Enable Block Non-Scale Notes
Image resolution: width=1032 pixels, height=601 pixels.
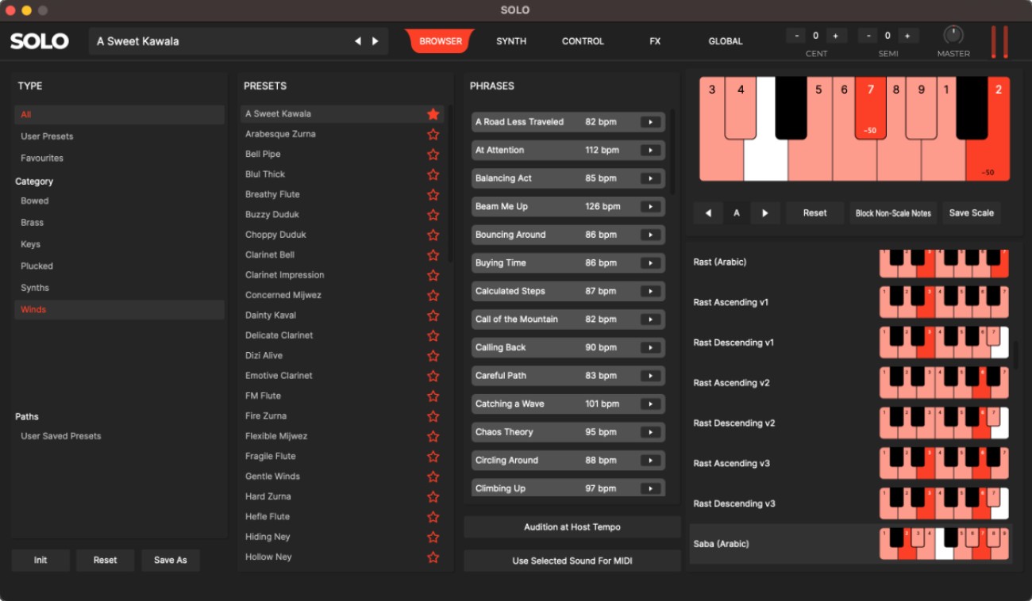pyautogui.click(x=892, y=212)
